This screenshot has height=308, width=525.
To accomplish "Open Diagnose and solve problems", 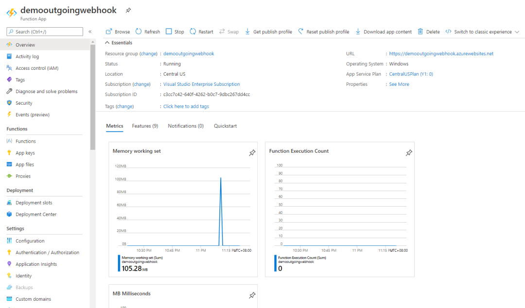I will point(45,92).
